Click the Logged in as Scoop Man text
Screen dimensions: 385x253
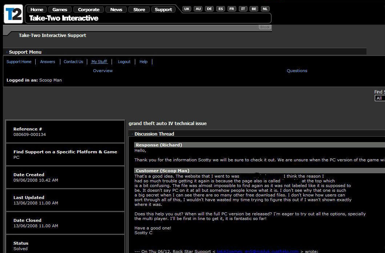[34, 80]
